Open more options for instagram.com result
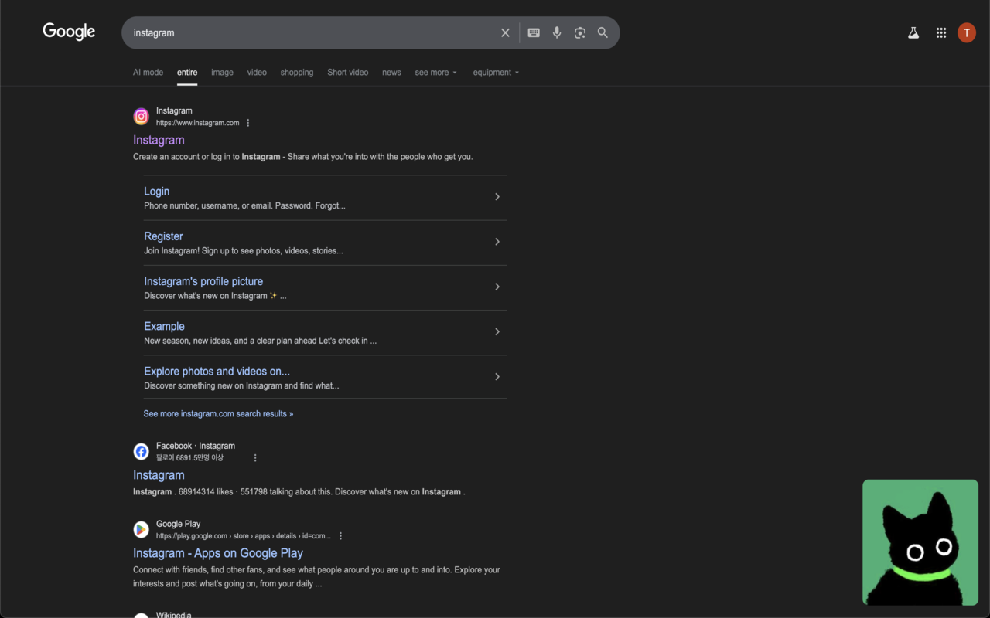Screen dimensions: 990x618 (x=248, y=123)
